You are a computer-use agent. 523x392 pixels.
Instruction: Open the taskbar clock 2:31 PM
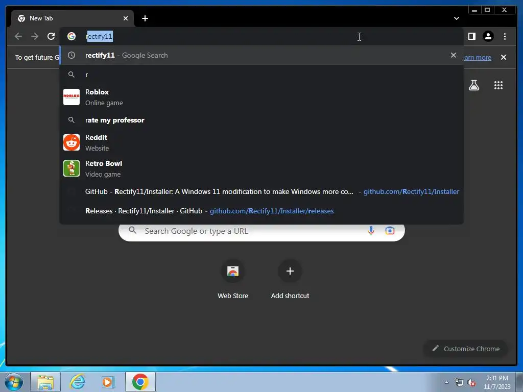(x=497, y=382)
